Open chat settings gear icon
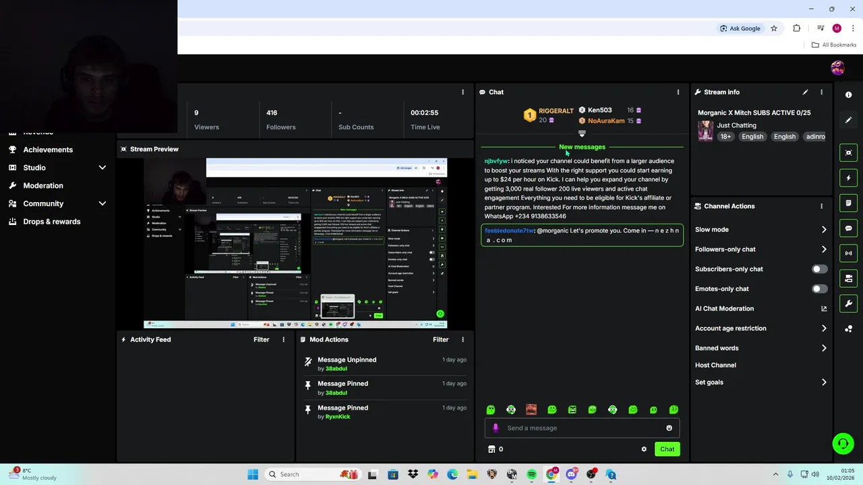Image resolution: width=863 pixels, height=485 pixels. click(644, 449)
